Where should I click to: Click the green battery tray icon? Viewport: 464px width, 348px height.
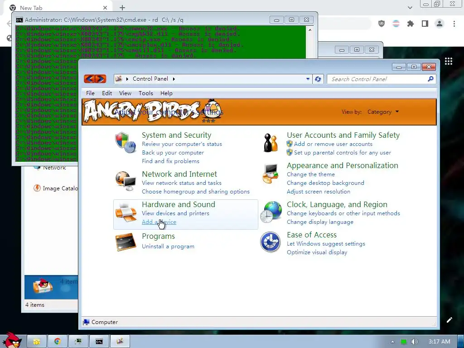point(403,342)
